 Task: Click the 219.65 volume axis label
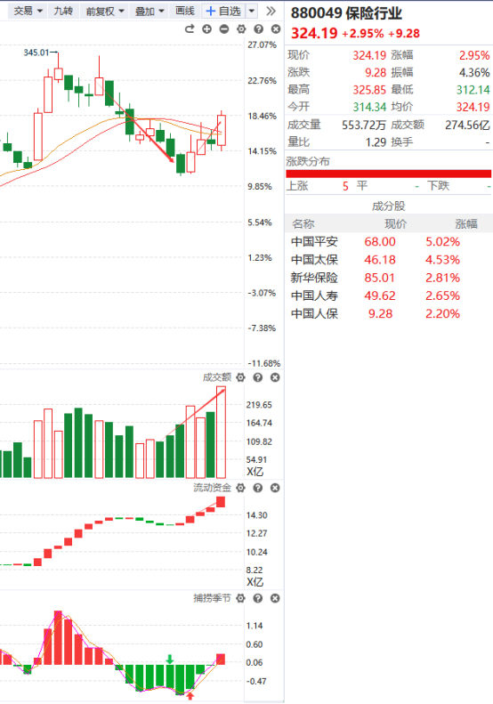pyautogui.click(x=259, y=405)
